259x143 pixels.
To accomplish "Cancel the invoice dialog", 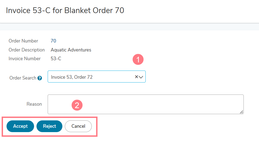I will (78, 126).
